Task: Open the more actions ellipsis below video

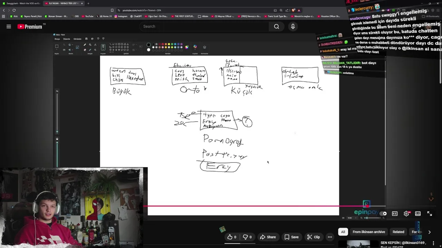Action: pos(330,237)
